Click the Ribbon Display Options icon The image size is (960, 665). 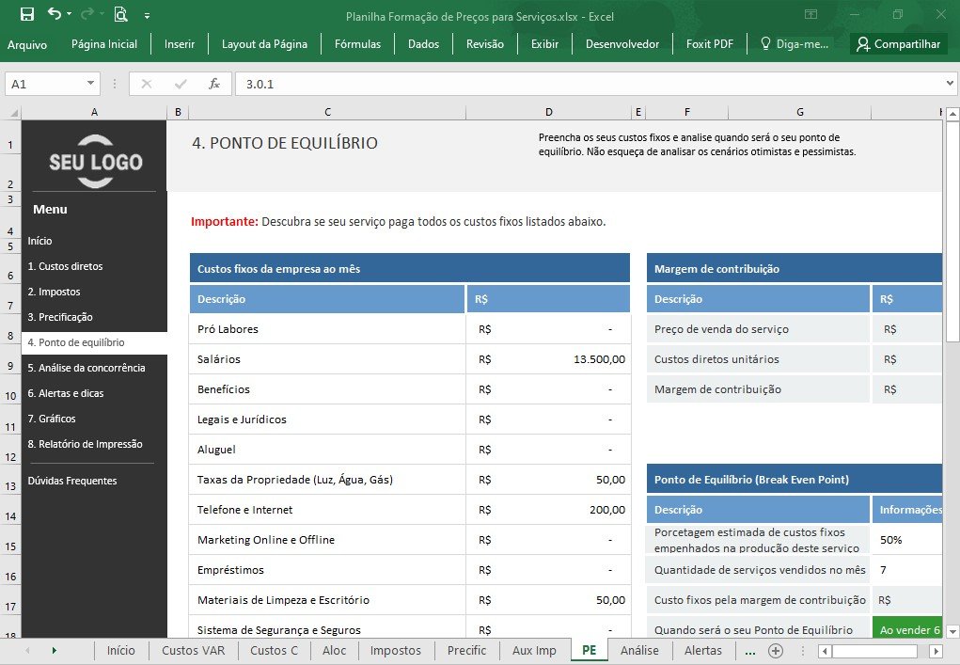coord(810,14)
